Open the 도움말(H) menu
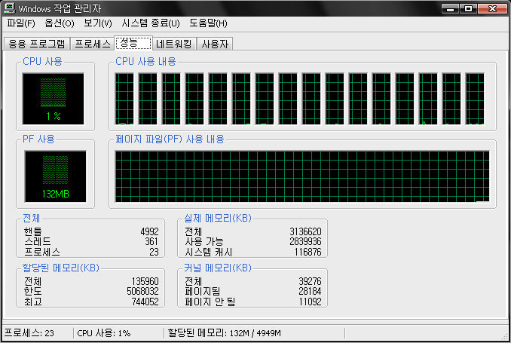Viewport: 511px width, 343px height. point(208,23)
